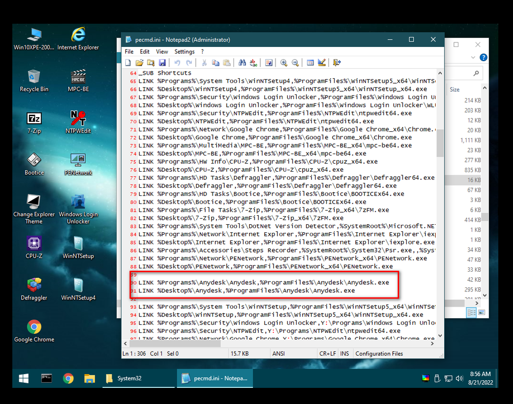
Task: Select the CPU-Z desktop icon
Action: point(34,248)
